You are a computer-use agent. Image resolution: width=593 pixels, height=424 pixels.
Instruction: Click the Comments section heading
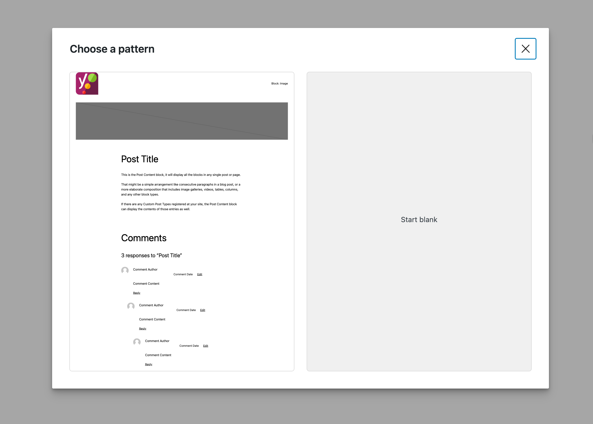pos(144,238)
